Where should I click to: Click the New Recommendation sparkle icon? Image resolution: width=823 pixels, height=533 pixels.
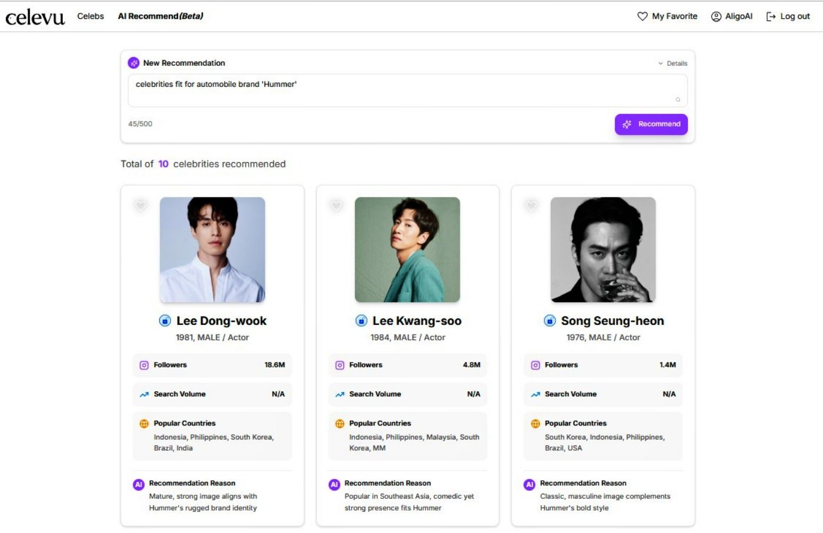(x=134, y=63)
